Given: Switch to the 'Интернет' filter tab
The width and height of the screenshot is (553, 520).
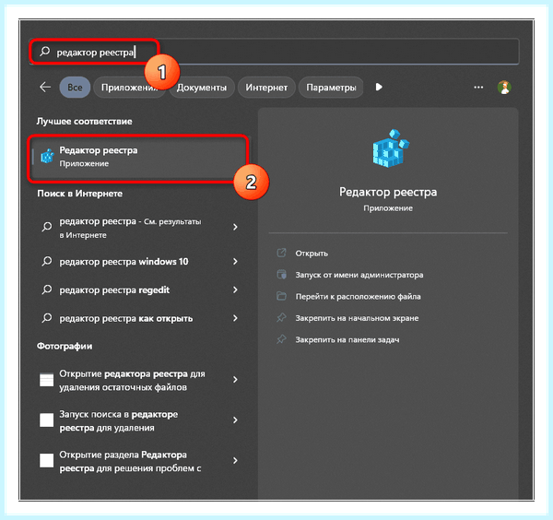Looking at the screenshot, I should [x=266, y=88].
